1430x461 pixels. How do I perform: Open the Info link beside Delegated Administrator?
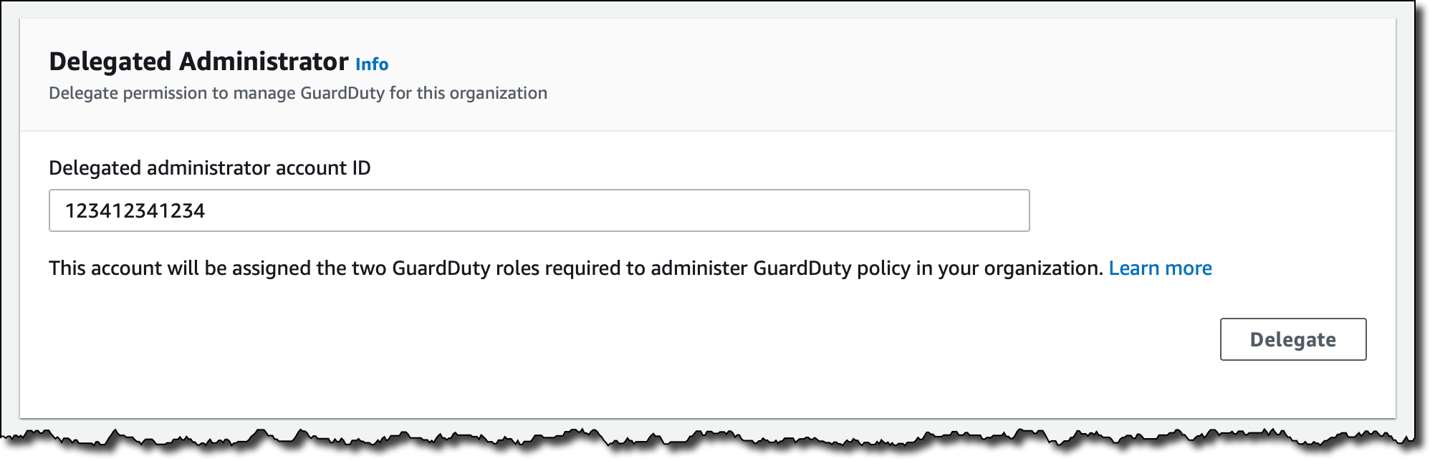(372, 64)
